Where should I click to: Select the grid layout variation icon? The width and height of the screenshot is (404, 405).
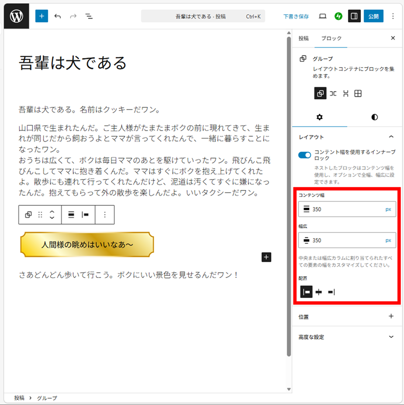pos(358,94)
